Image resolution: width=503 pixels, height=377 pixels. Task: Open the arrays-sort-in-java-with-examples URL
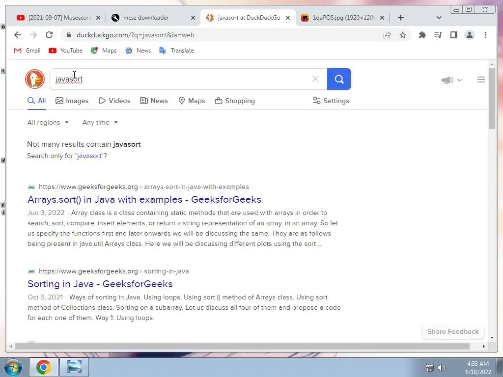pos(144,187)
